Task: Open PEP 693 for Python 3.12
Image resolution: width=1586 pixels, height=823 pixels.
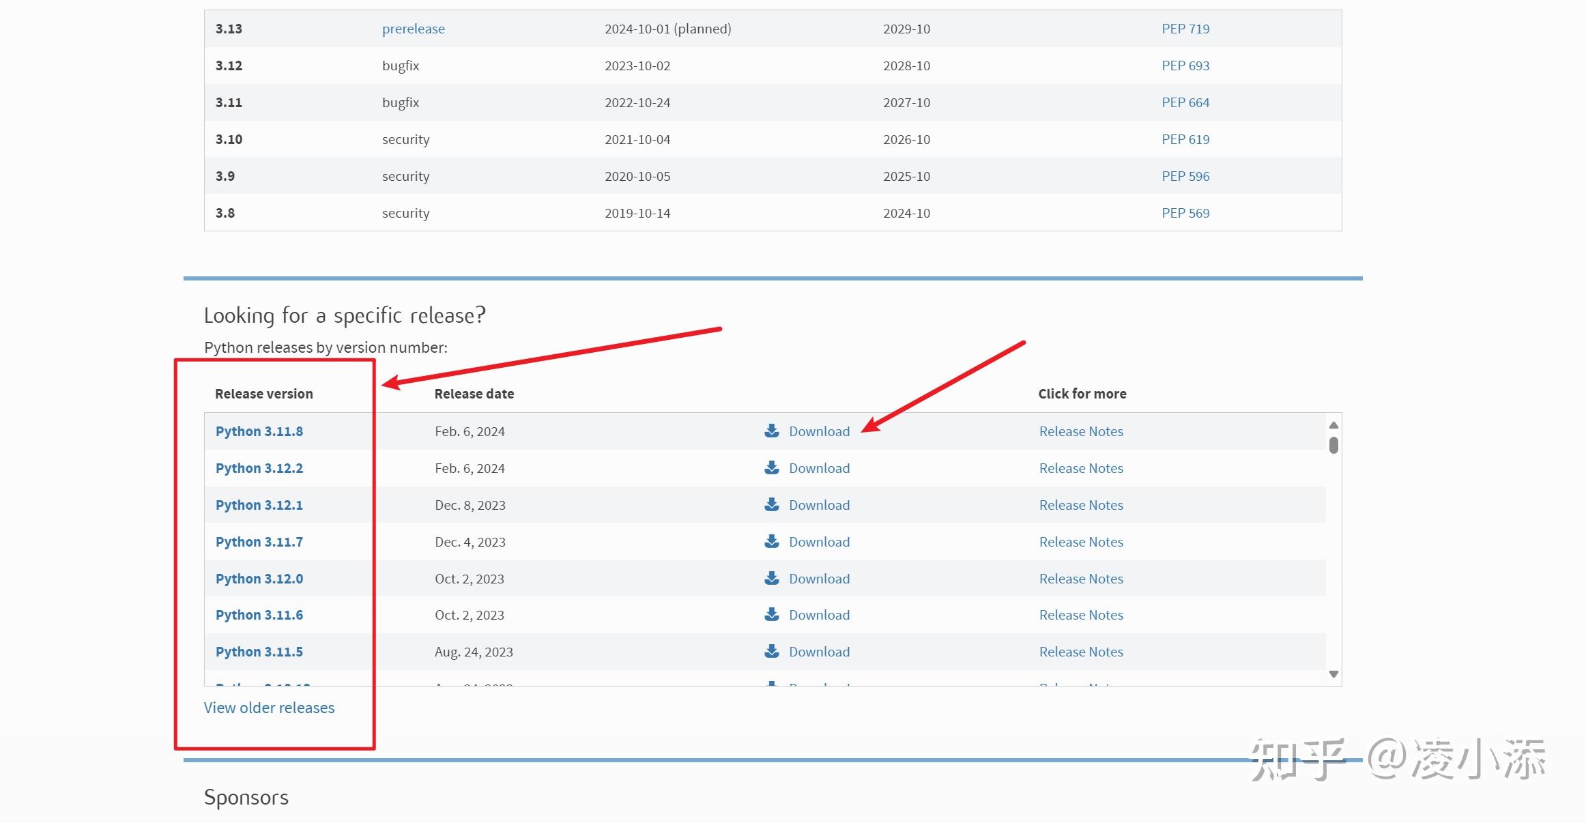Action: click(1185, 66)
